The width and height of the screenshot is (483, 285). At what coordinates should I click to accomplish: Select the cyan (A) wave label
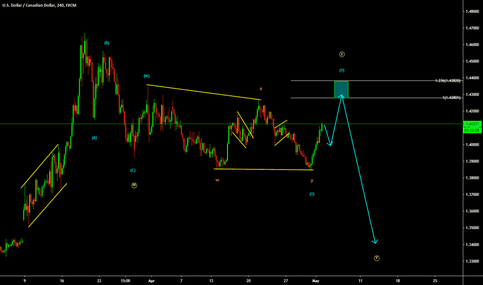(x=94, y=138)
